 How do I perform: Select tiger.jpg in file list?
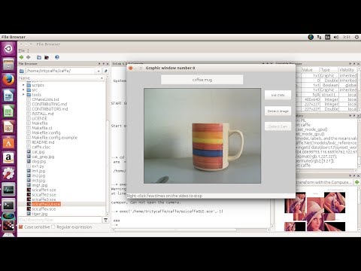40,214
